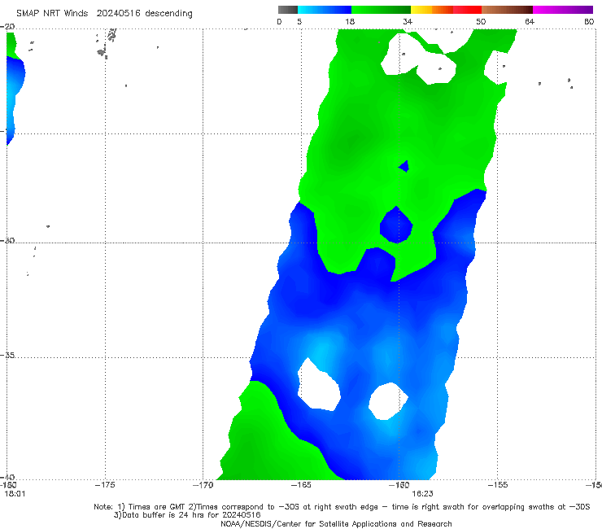Click the title 'SMAP NRT Winds 20240516 descending'
Image resolution: width=602 pixels, height=529 pixels.
pos(104,13)
